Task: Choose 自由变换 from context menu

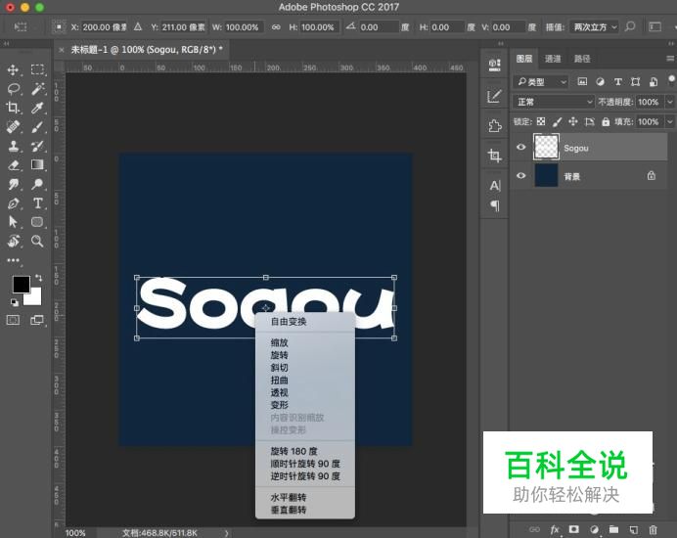Action: (289, 322)
